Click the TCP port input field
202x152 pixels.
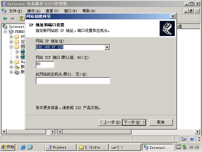pos(45,64)
